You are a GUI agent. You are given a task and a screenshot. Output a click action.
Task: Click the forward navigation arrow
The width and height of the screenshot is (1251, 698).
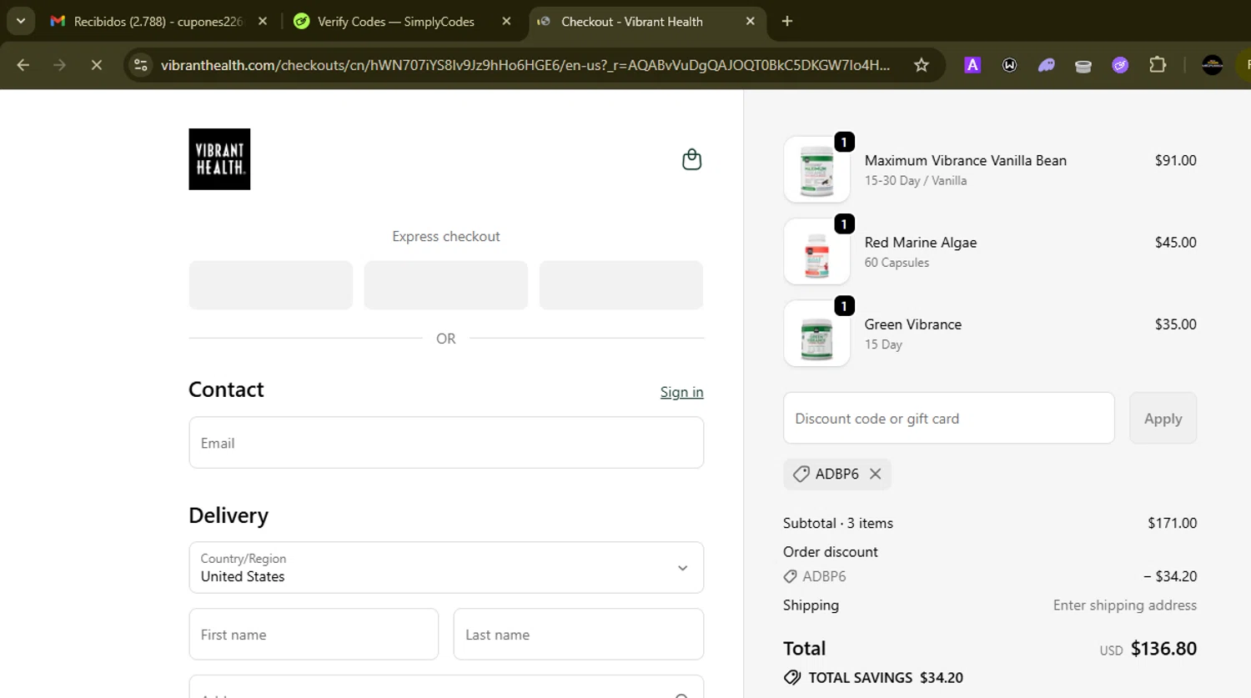click(59, 65)
